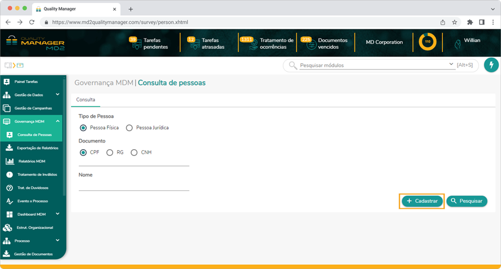
Task: Open Relatórios MDM chart icon
Action: pos(9,161)
